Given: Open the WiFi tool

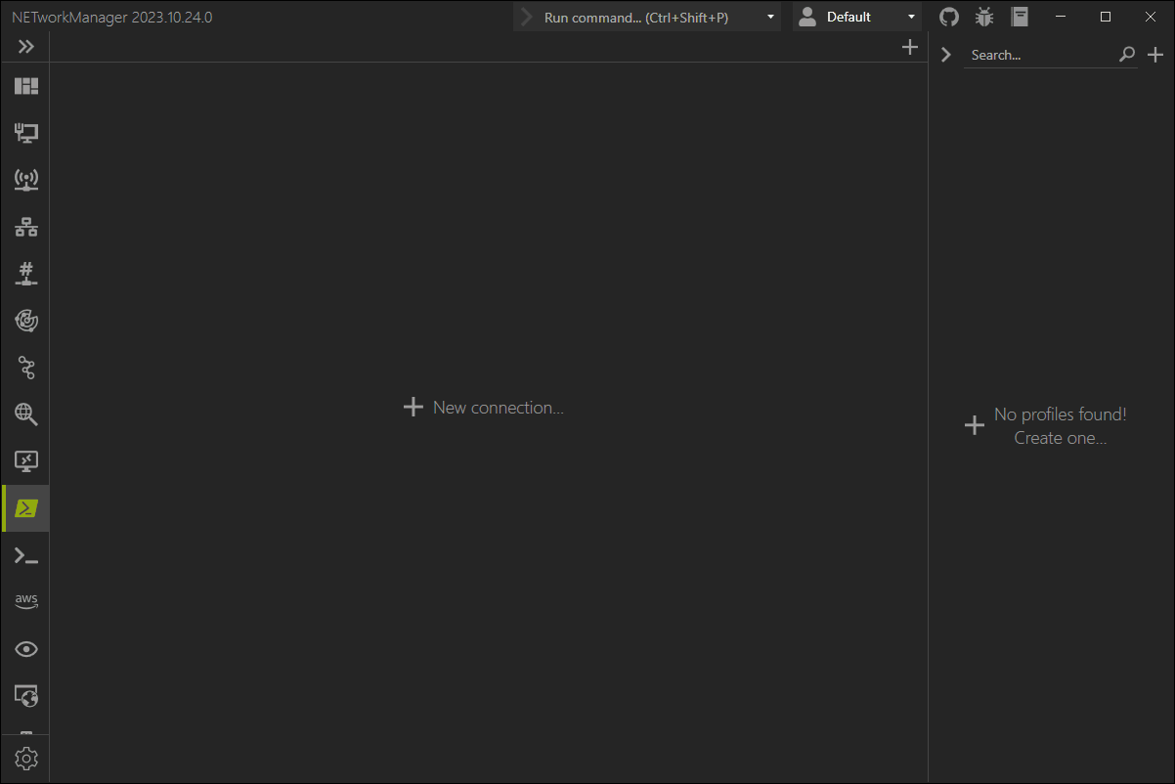Looking at the screenshot, I should coord(26,180).
